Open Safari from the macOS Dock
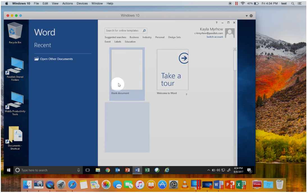This screenshot has height=193, width=308. [x=72, y=185]
